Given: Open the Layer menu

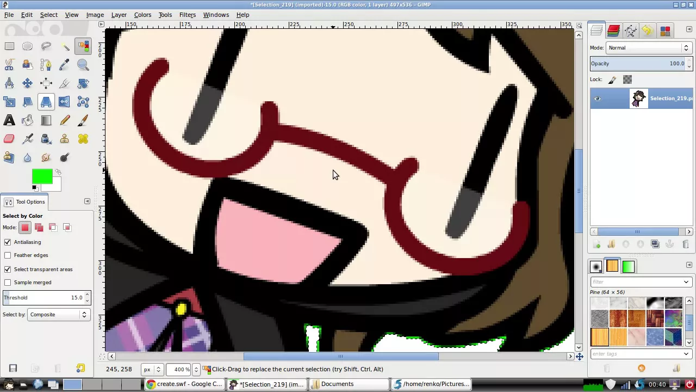Looking at the screenshot, I should click(119, 15).
